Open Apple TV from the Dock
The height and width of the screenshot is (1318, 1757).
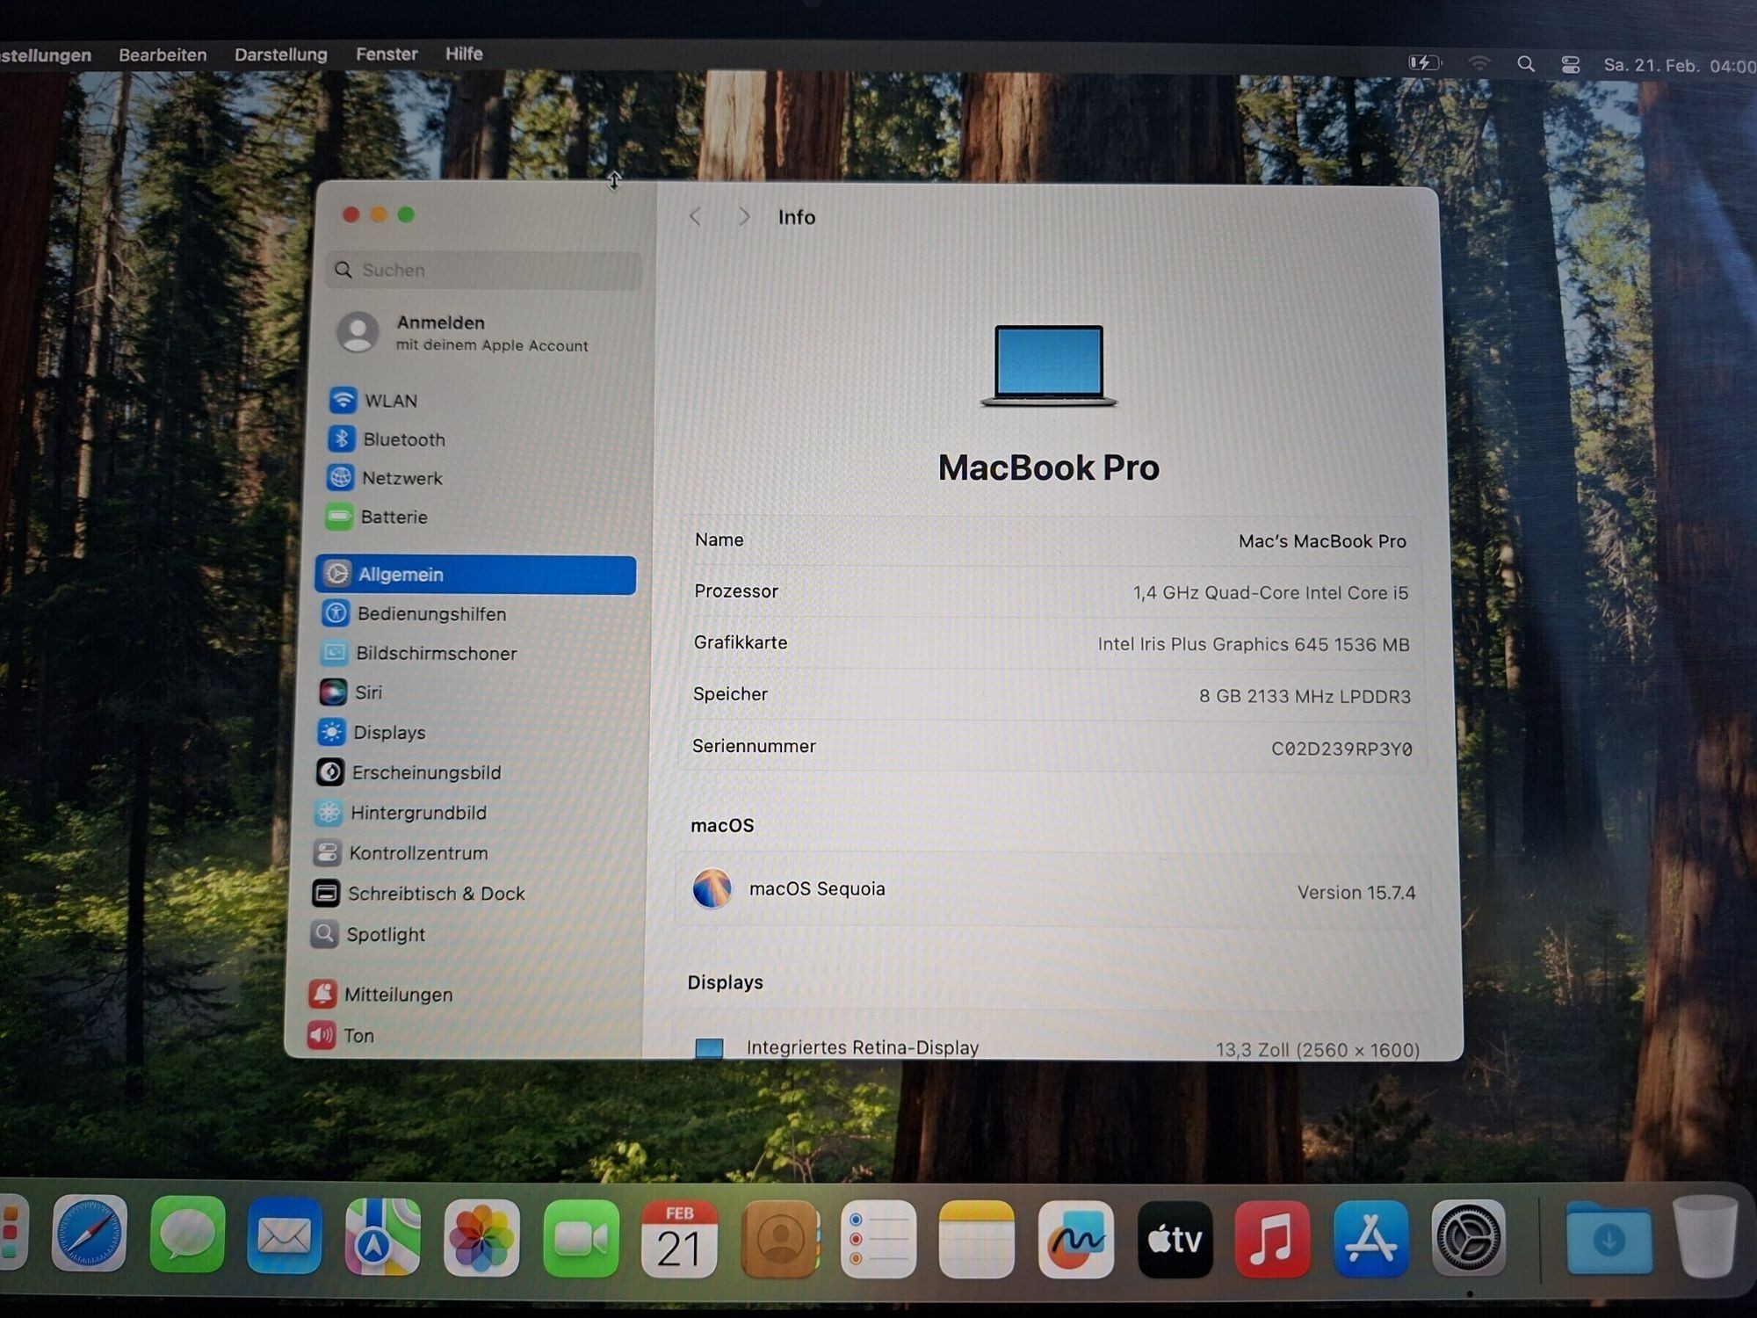tap(1175, 1239)
